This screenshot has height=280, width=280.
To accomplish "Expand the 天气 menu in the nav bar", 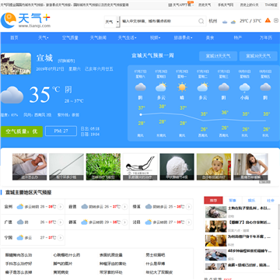I will pos(44,38).
